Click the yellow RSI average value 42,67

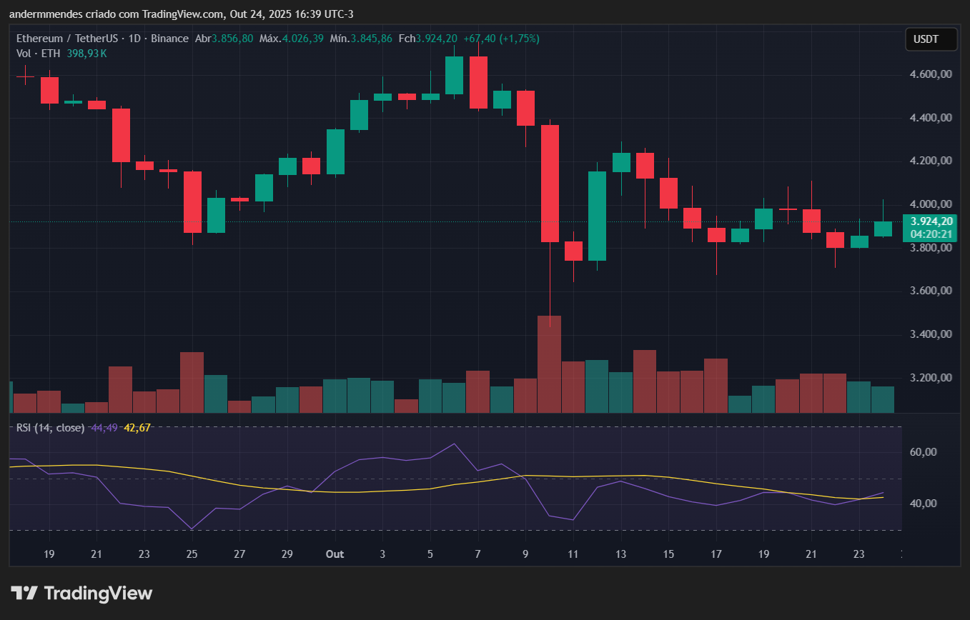point(137,428)
